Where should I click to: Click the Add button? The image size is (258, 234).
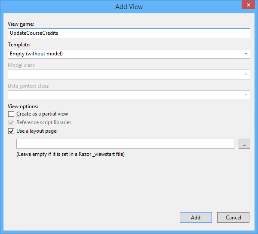196,218
